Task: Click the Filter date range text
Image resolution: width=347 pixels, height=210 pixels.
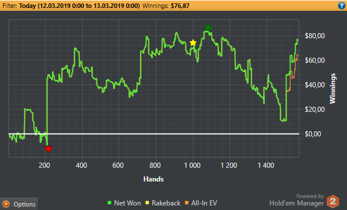Action: (x=79, y=6)
